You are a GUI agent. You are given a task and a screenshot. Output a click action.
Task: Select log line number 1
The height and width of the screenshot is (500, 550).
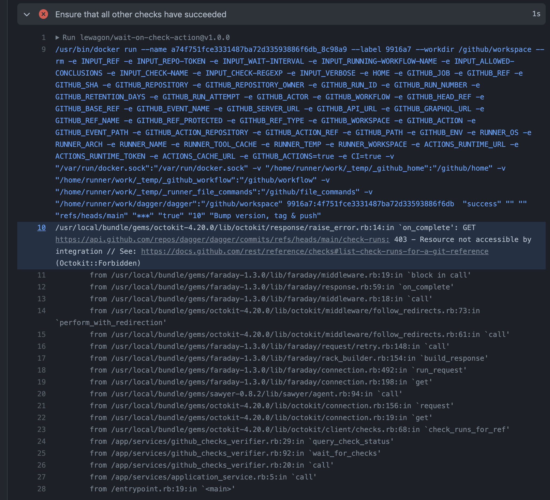click(x=43, y=38)
